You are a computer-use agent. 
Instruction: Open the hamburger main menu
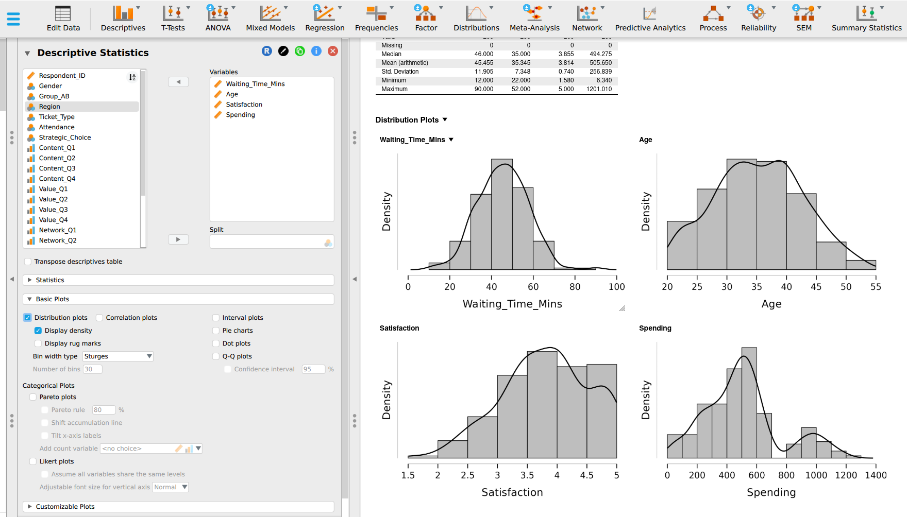coord(13,19)
